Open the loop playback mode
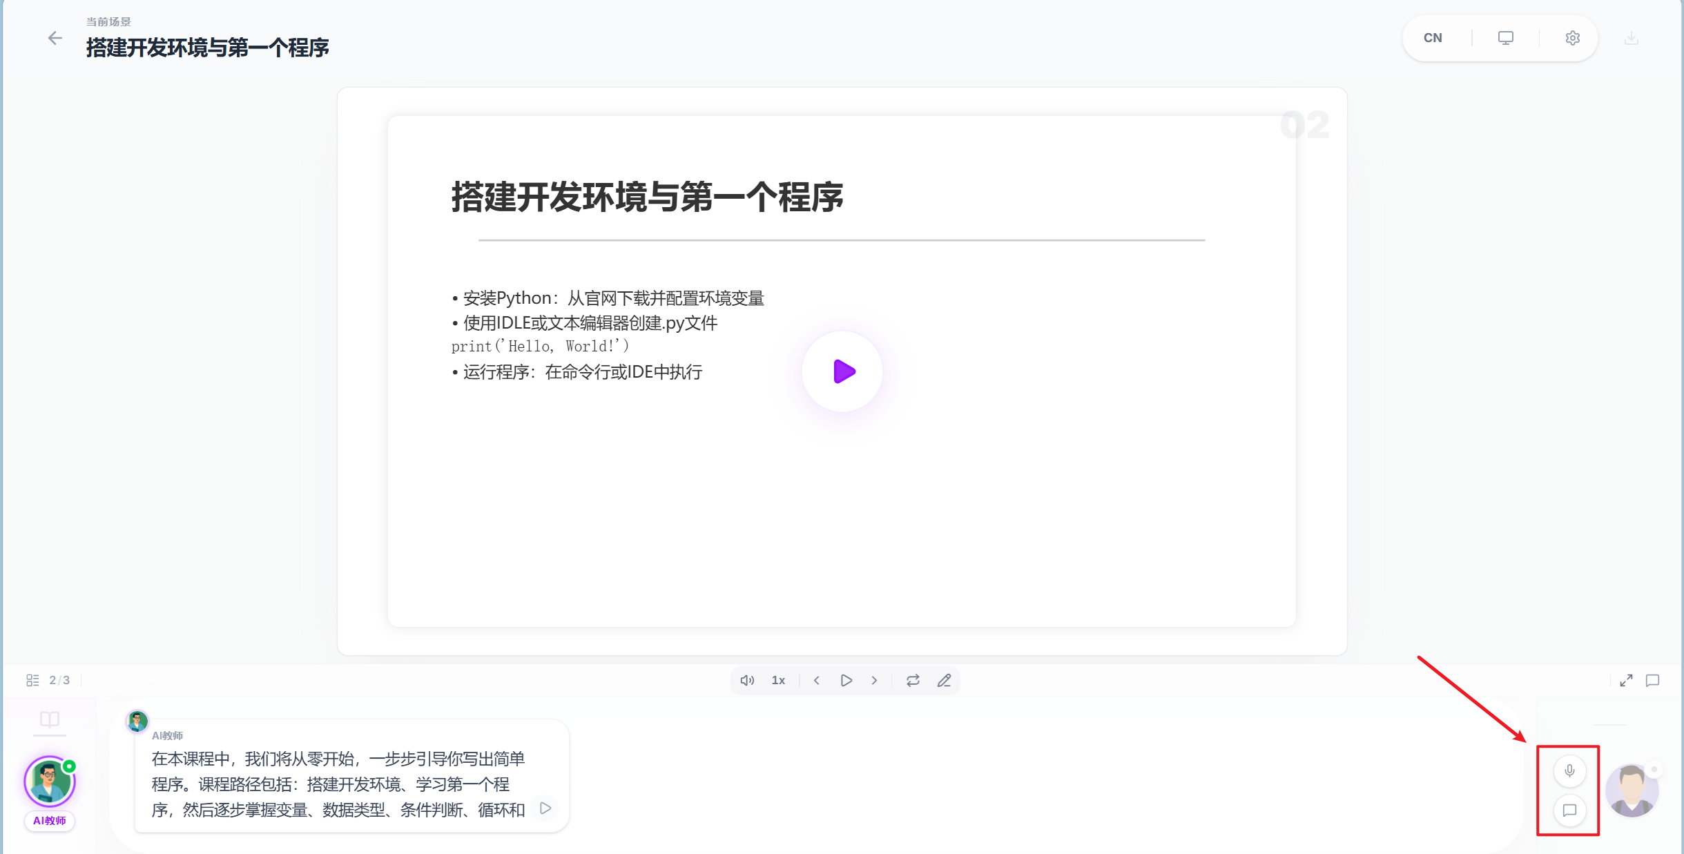1684x854 pixels. click(x=912, y=680)
